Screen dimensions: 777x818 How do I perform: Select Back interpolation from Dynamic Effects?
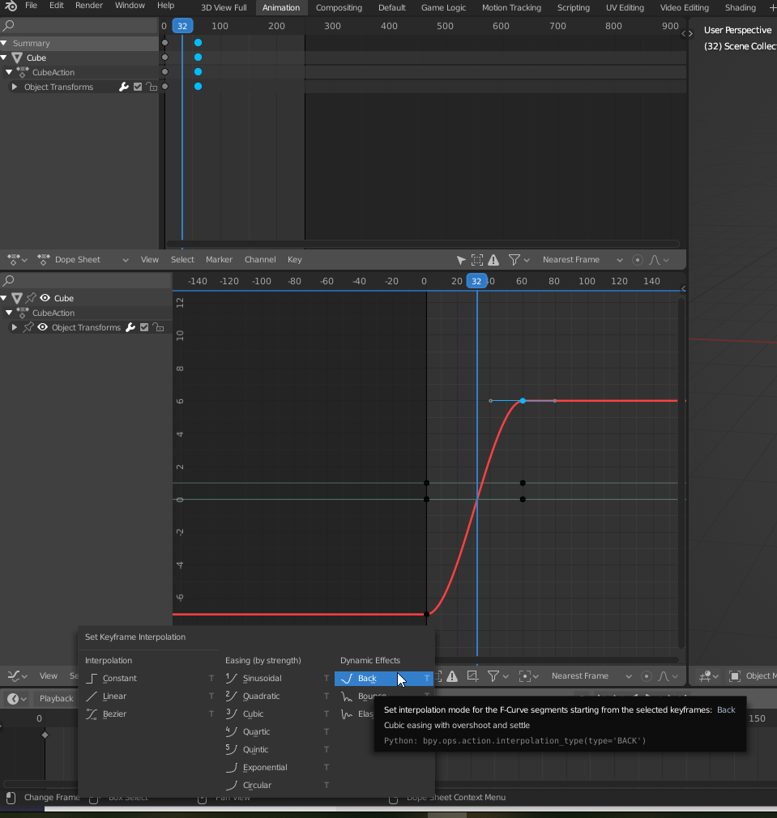point(368,679)
